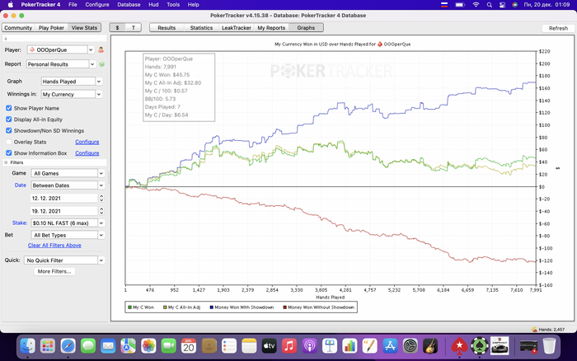
Task: Open System Preferences in the dock
Action: pos(410,346)
